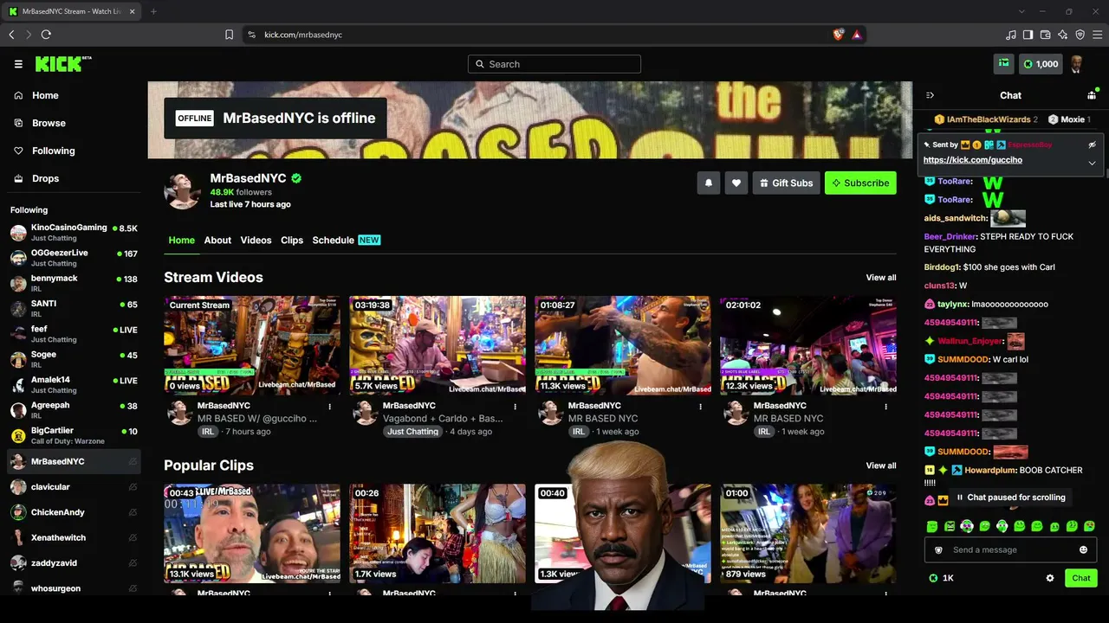Image resolution: width=1109 pixels, height=623 pixels.
Task: Open the Kick shop icon in top bar
Action: click(x=1004, y=63)
